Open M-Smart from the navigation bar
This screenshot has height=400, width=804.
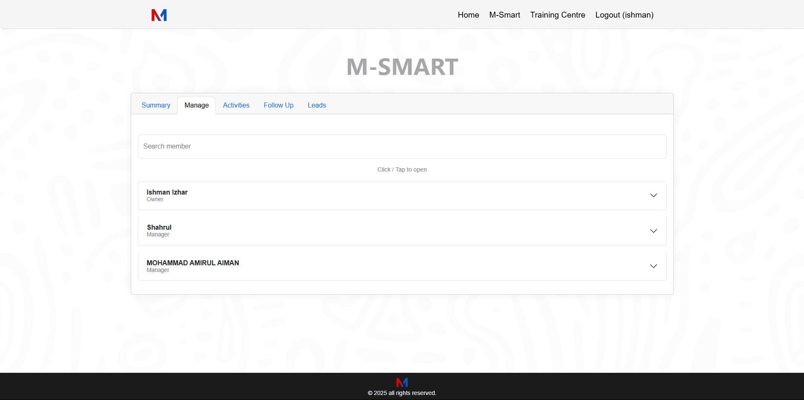[504, 15]
